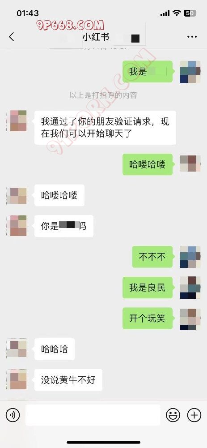Tap the 没说黄牛不好 message bubble

coord(68,380)
